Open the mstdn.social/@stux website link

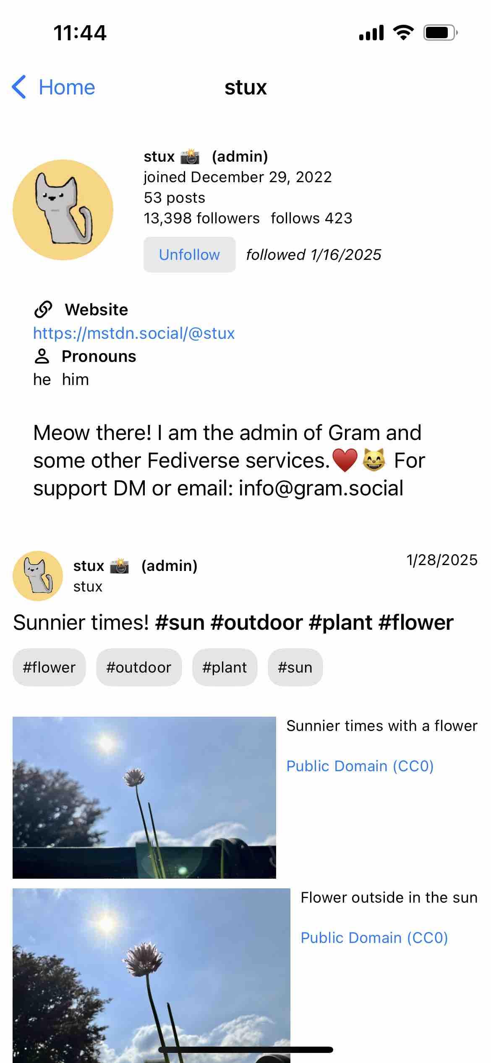click(134, 333)
